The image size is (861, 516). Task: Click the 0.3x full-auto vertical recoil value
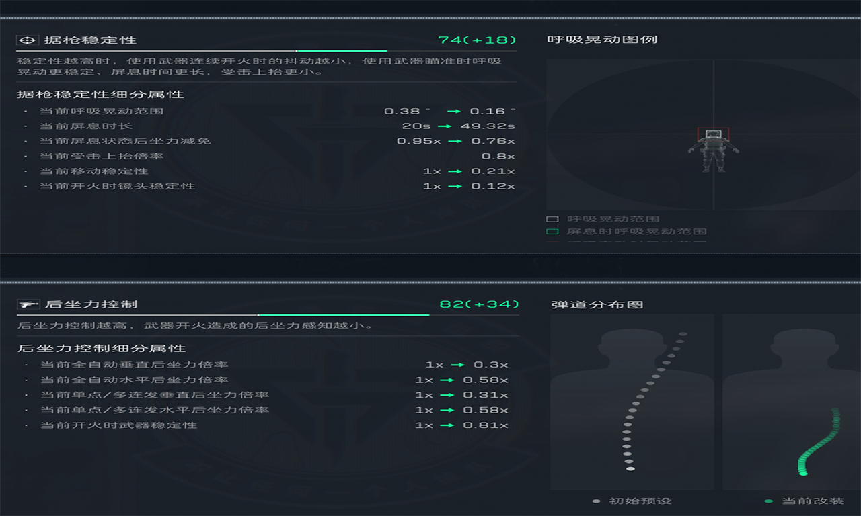point(490,365)
